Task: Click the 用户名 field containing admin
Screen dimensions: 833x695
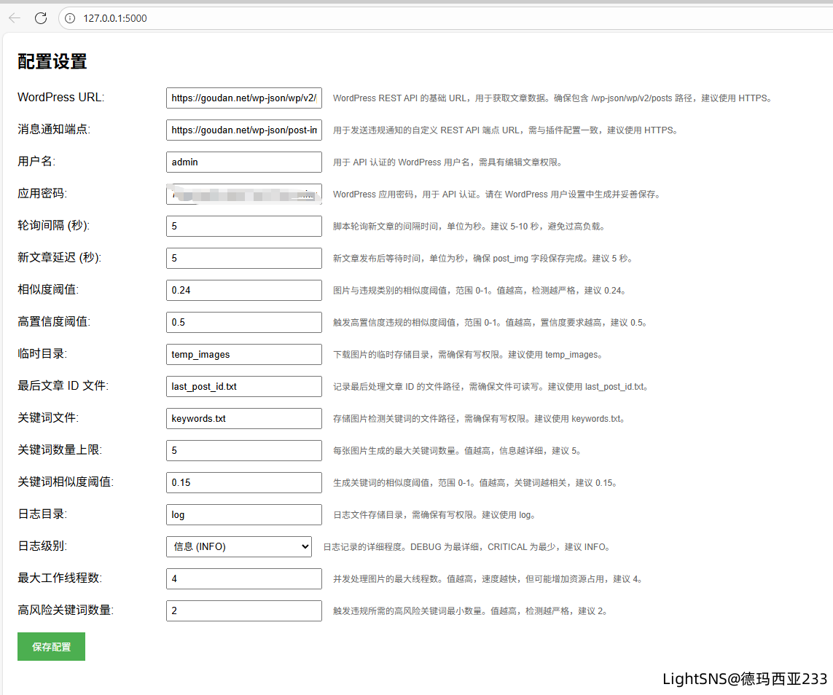Action: 244,162
